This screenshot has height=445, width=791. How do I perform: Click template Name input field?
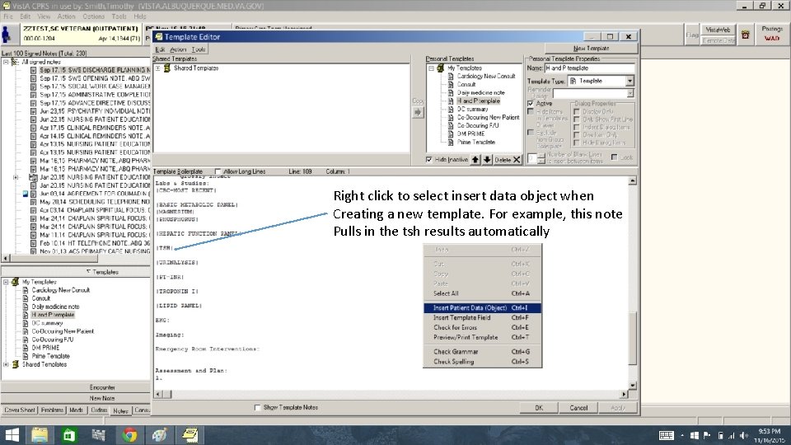click(589, 68)
